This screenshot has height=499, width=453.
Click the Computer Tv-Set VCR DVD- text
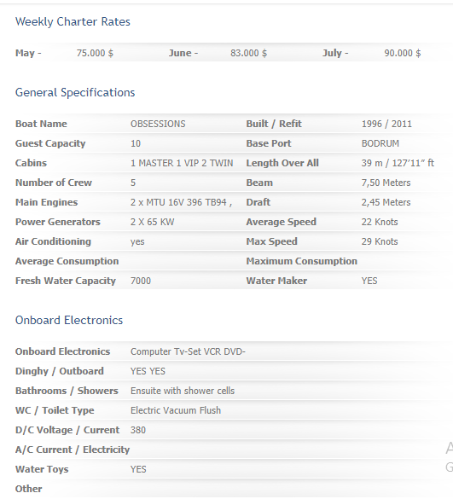pyautogui.click(x=188, y=351)
